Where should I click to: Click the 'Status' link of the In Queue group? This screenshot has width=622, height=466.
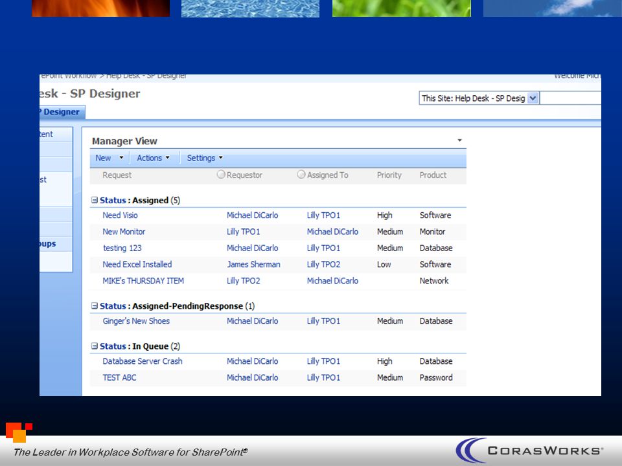113,346
